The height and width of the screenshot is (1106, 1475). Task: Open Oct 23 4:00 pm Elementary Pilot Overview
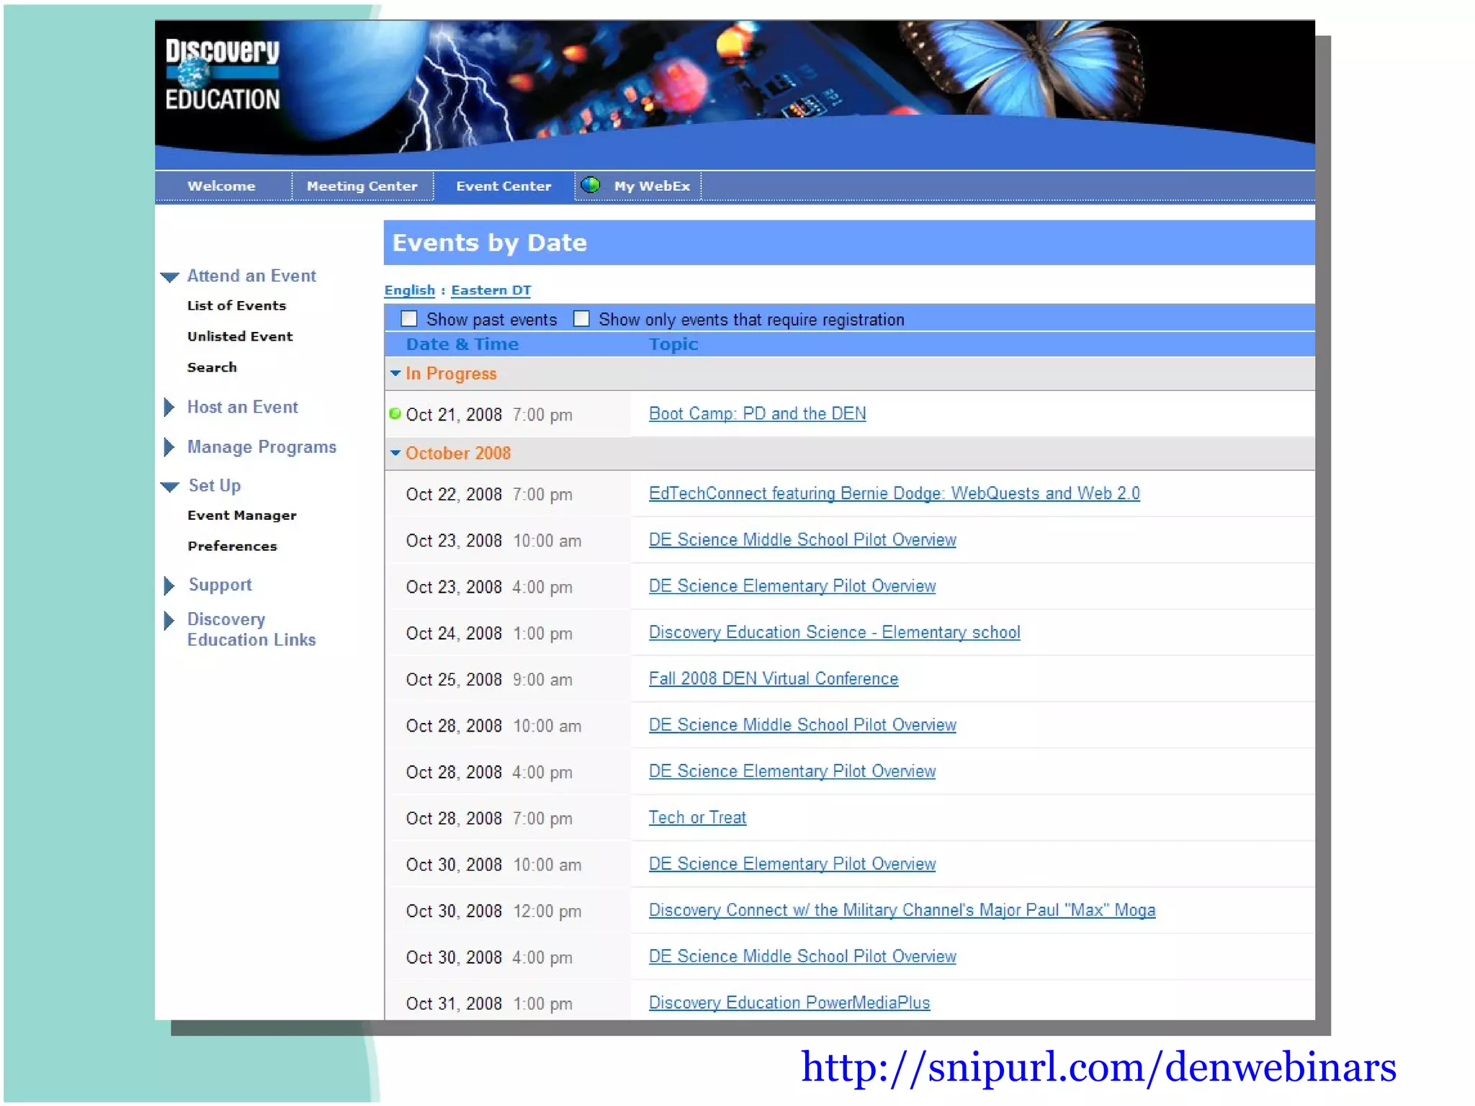792,586
